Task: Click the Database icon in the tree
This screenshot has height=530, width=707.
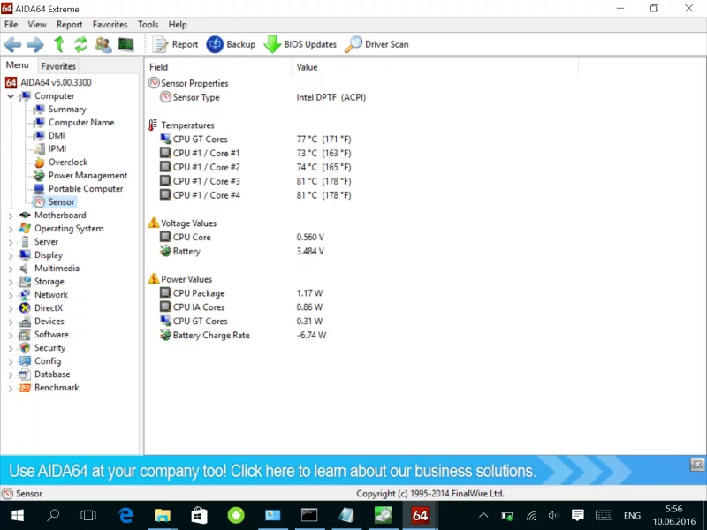Action: pos(25,374)
